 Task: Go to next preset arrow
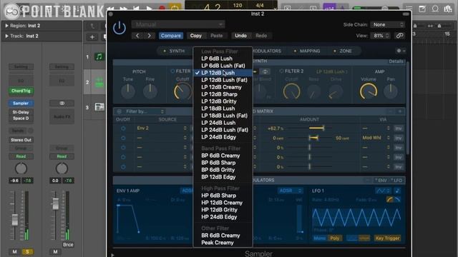click(149, 36)
